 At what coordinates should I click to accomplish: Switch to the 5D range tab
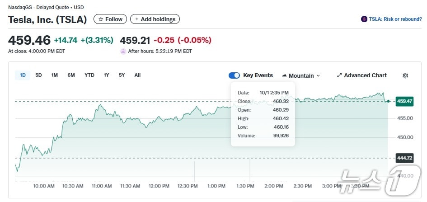click(x=38, y=75)
